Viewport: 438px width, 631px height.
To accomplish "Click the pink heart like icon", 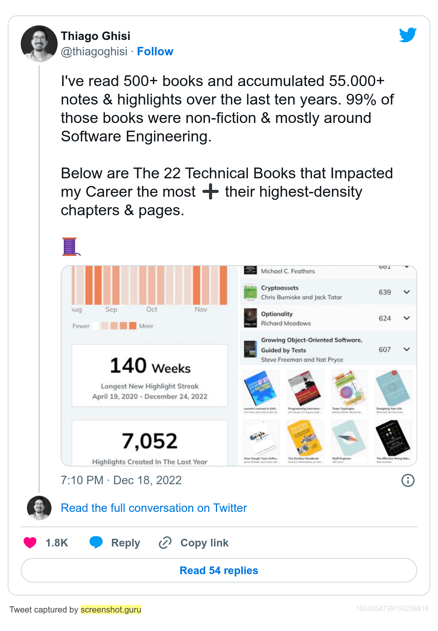I will [30, 543].
